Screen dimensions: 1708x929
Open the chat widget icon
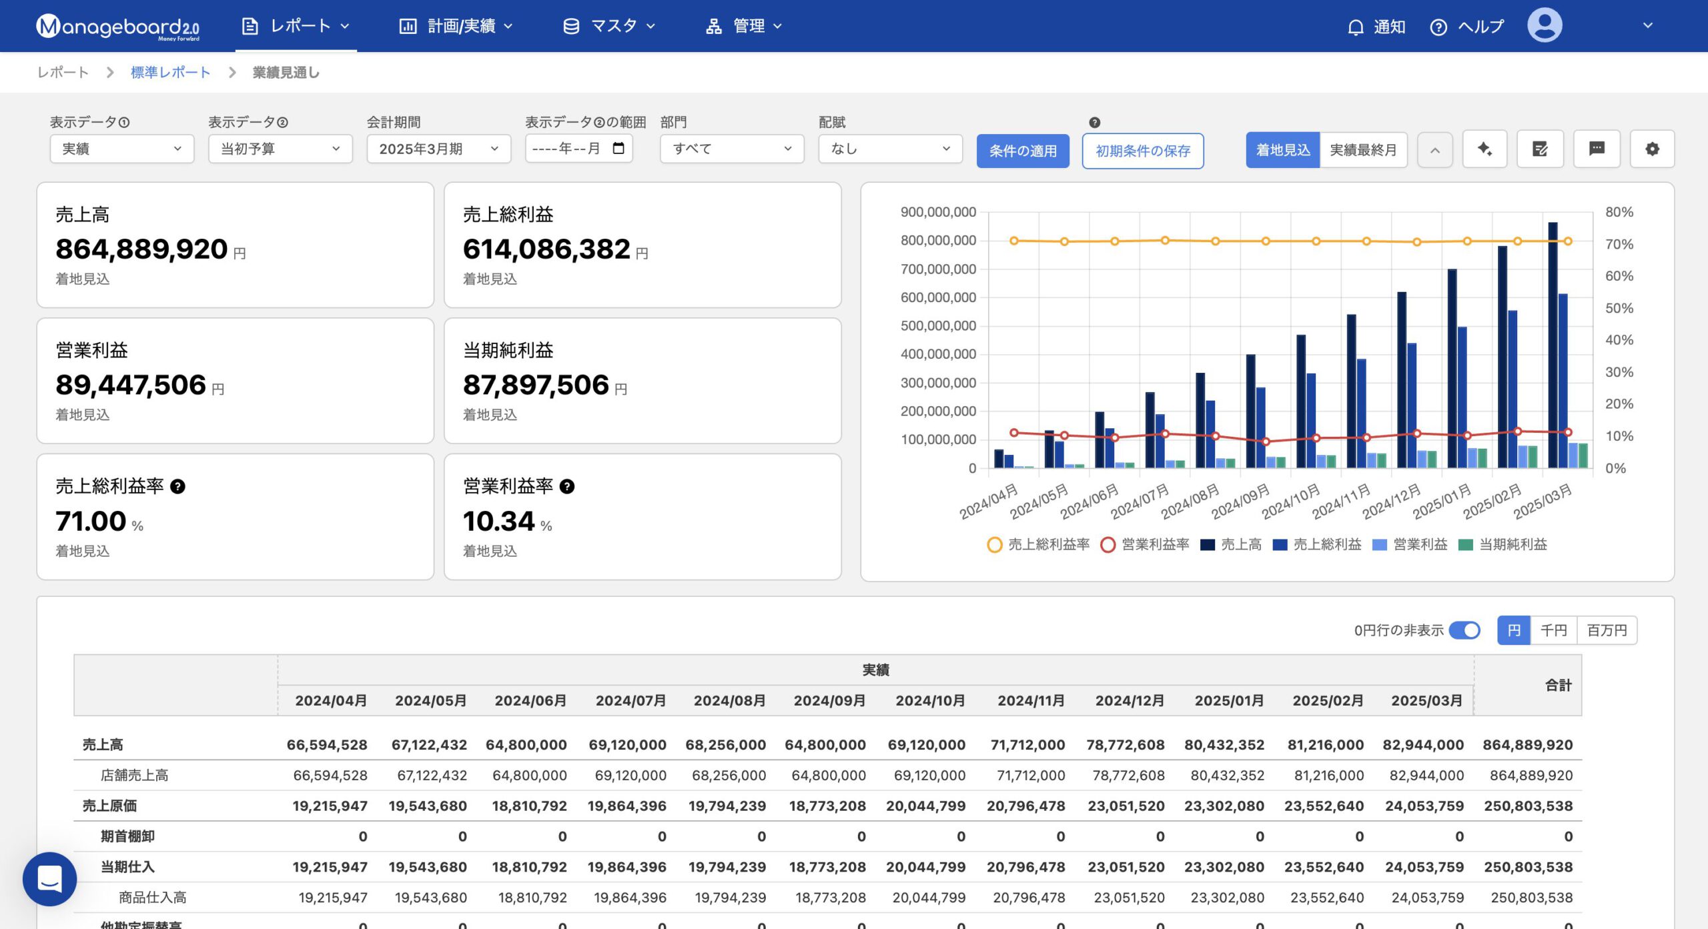click(x=49, y=878)
